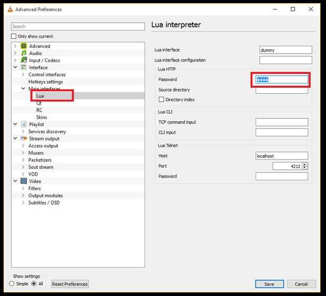Image resolution: width=326 pixels, height=296 pixels.
Task: Select VOD tree item
Action: pos(33,174)
